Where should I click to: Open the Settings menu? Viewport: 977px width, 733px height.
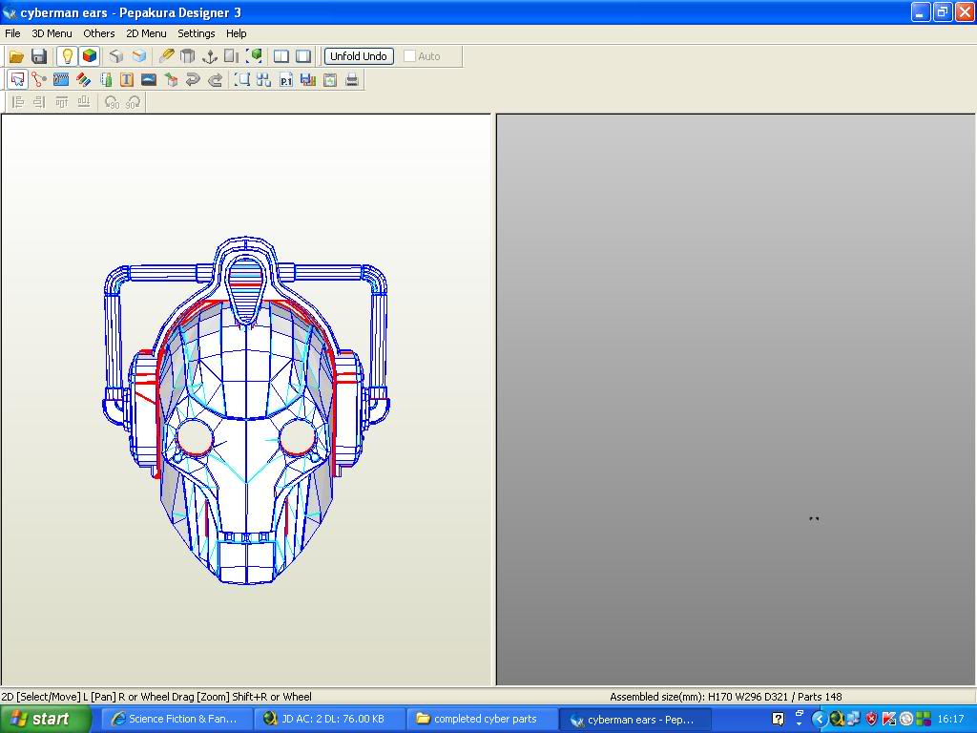[x=197, y=33]
